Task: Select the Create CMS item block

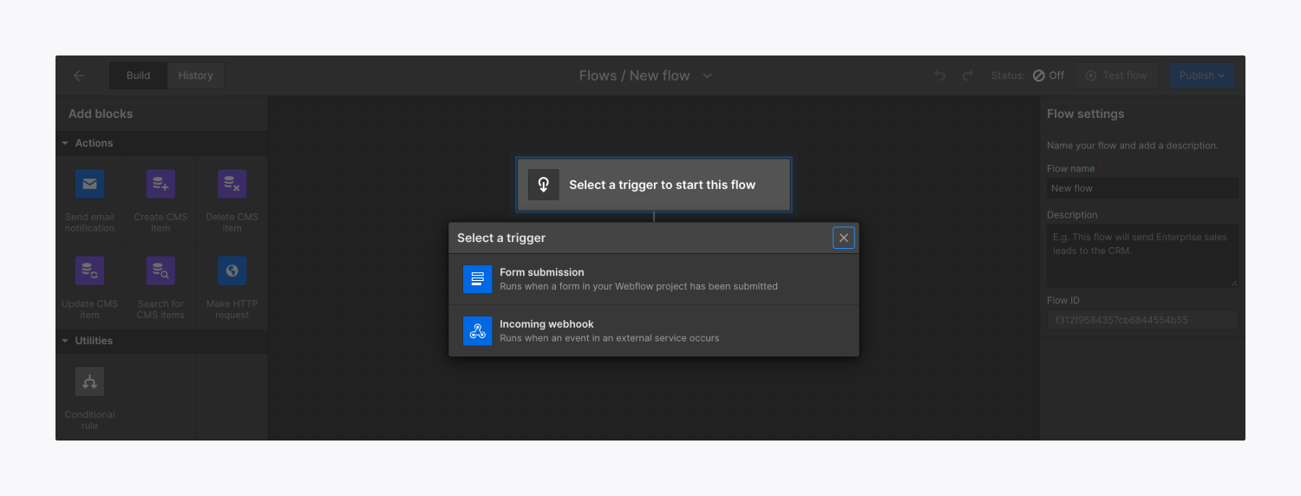Action: 160,199
